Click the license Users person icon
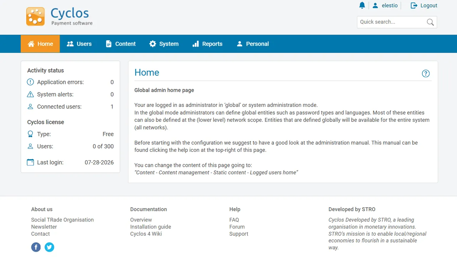The width and height of the screenshot is (457, 259). 30,146
